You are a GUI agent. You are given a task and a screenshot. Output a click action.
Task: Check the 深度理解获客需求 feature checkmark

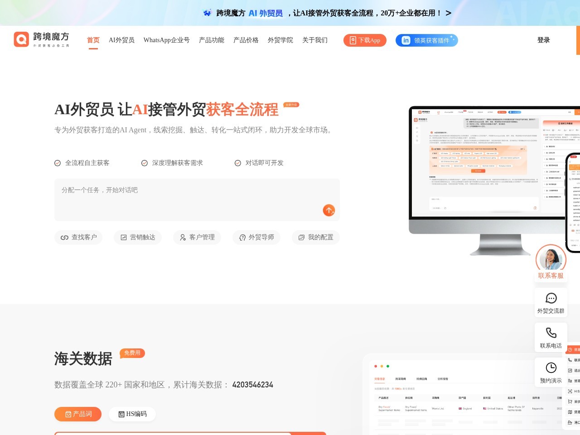[144, 163]
